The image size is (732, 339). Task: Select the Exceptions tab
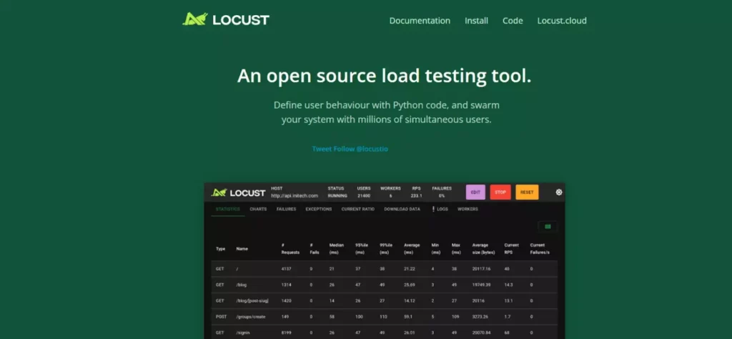pyautogui.click(x=318, y=210)
